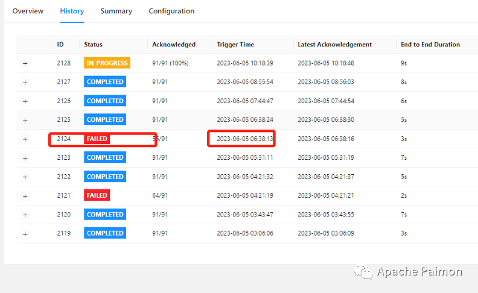Click trigger time 2023-06-05 10:18:39
Screen dimensions: 478x293
coord(245,63)
